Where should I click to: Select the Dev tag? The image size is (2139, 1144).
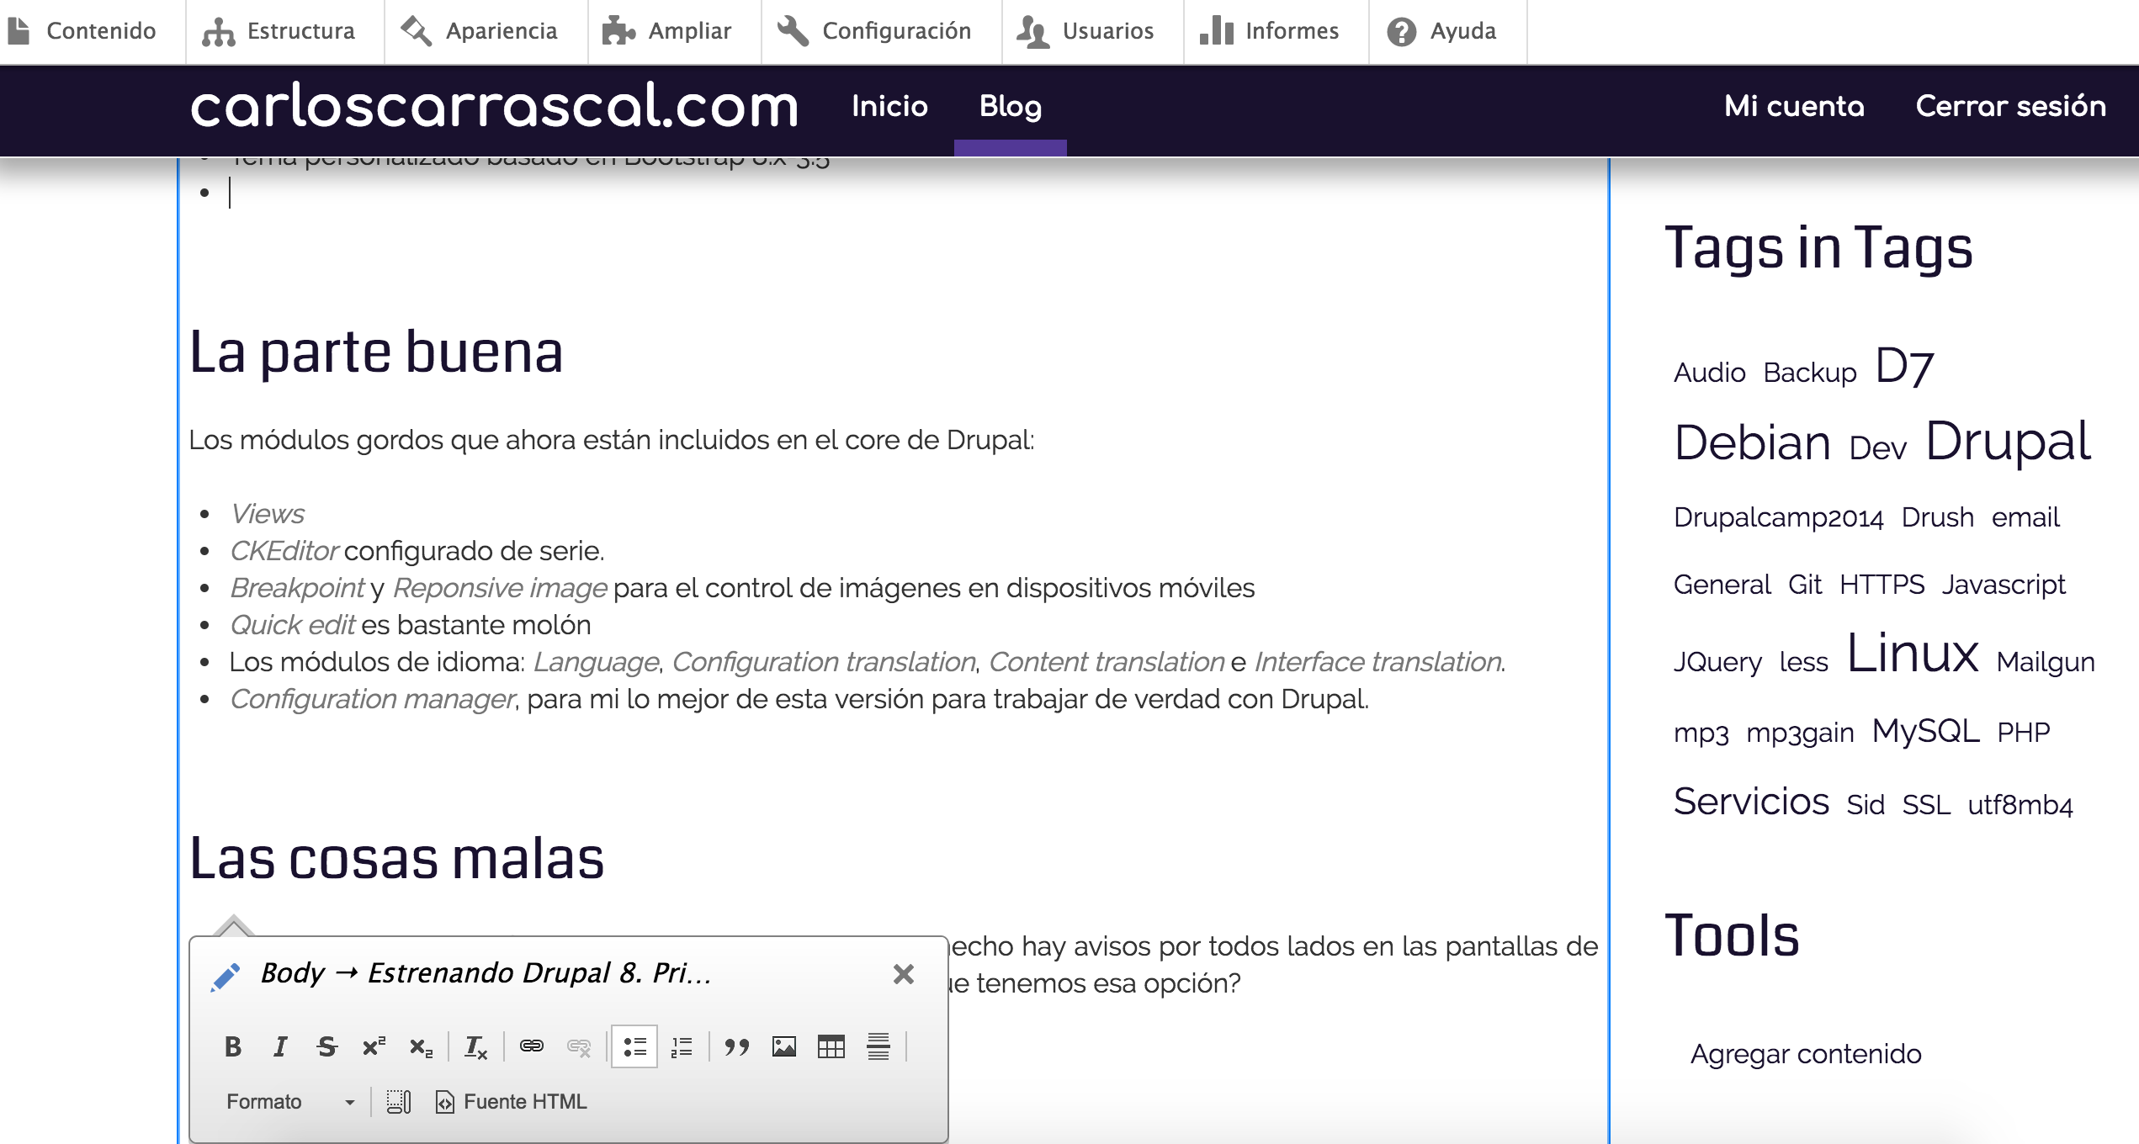click(x=1877, y=448)
